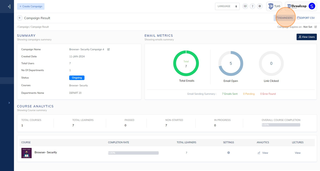Open the Browser- Security course settings gear
This screenshot has width=320, height=171.
[x=229, y=153]
